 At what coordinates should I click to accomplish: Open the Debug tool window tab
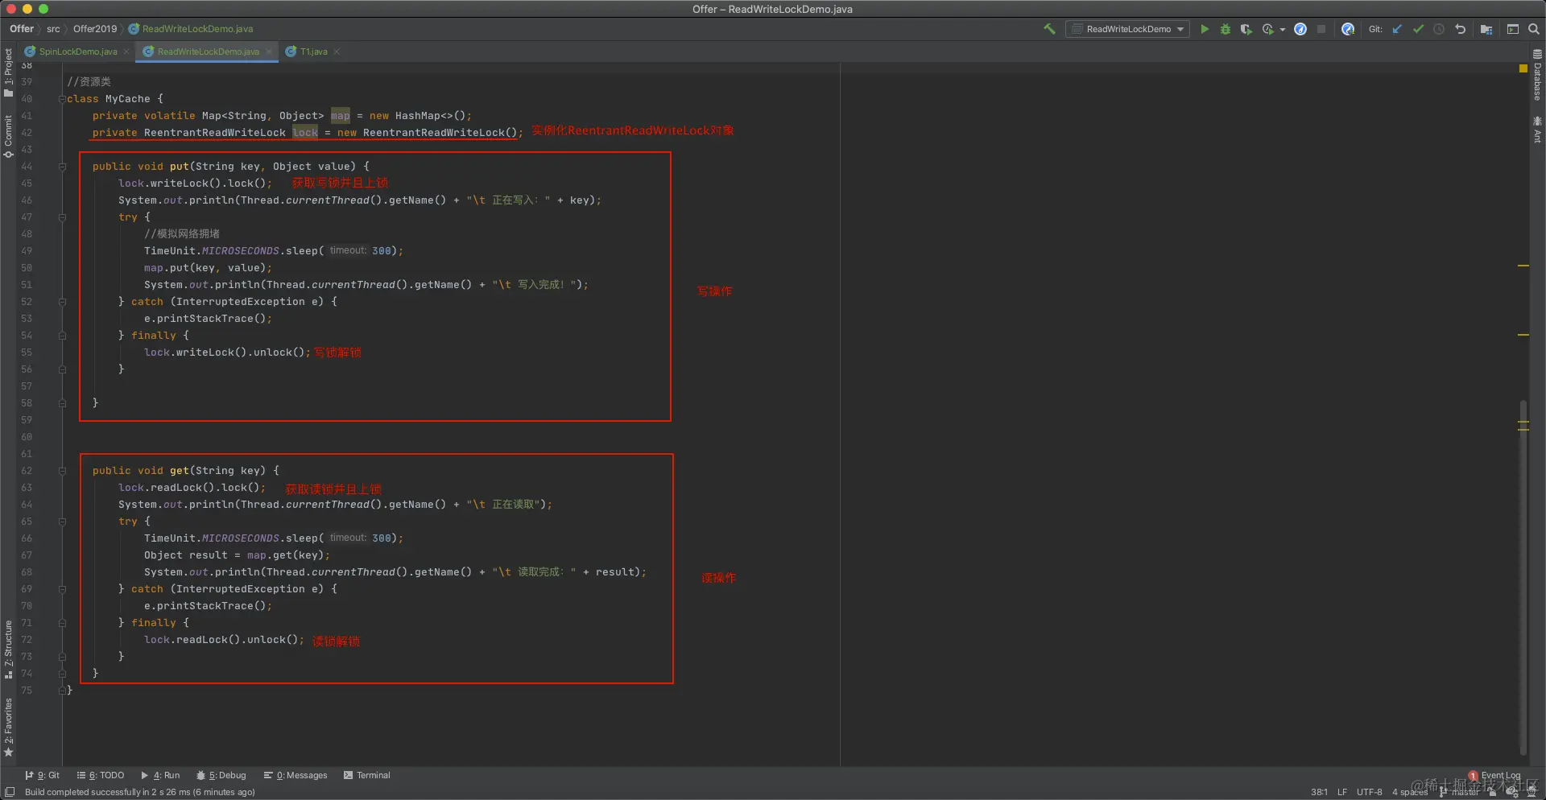(221, 776)
